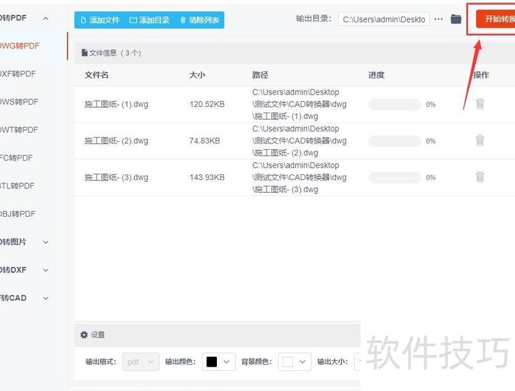The height and width of the screenshot is (391, 515).
Task: Collapse the CAD转PDF section in sidebar
Action: pos(44,18)
